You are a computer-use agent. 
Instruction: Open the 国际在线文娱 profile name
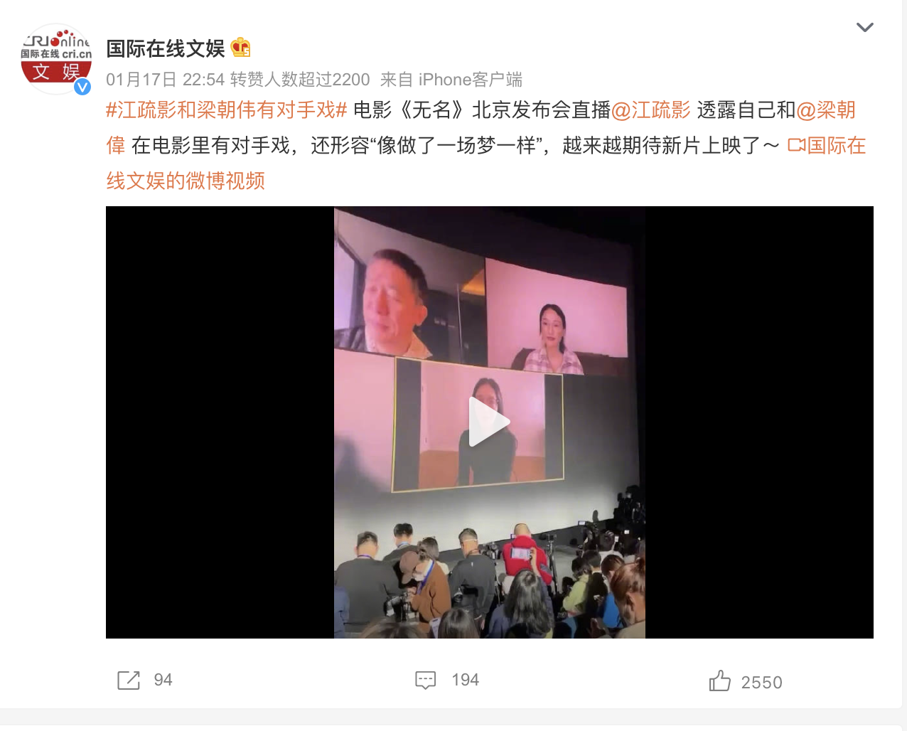[x=166, y=48]
